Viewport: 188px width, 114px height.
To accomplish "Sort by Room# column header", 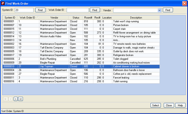I will click(x=88, y=18).
